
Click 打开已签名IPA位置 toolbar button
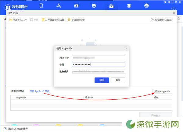coord(53,20)
